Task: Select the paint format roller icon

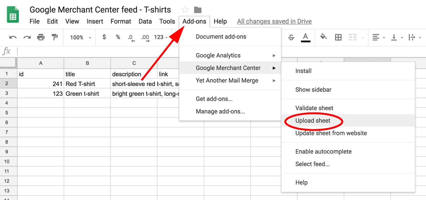Action: click(x=55, y=37)
